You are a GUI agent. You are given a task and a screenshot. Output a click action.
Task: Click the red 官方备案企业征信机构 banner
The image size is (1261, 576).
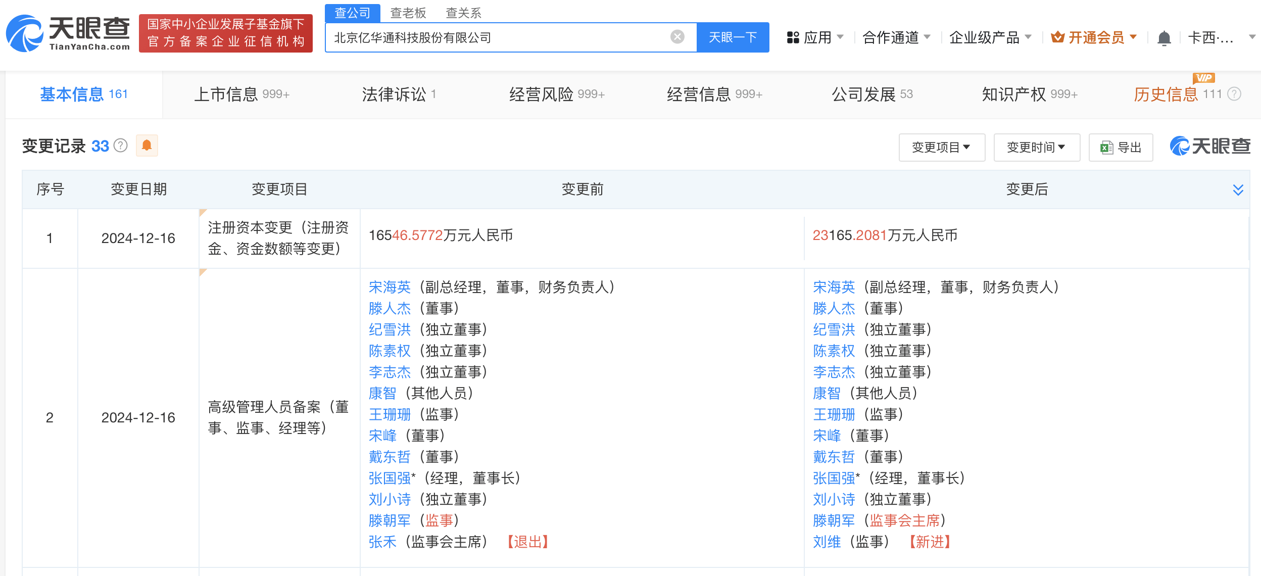pos(225,33)
